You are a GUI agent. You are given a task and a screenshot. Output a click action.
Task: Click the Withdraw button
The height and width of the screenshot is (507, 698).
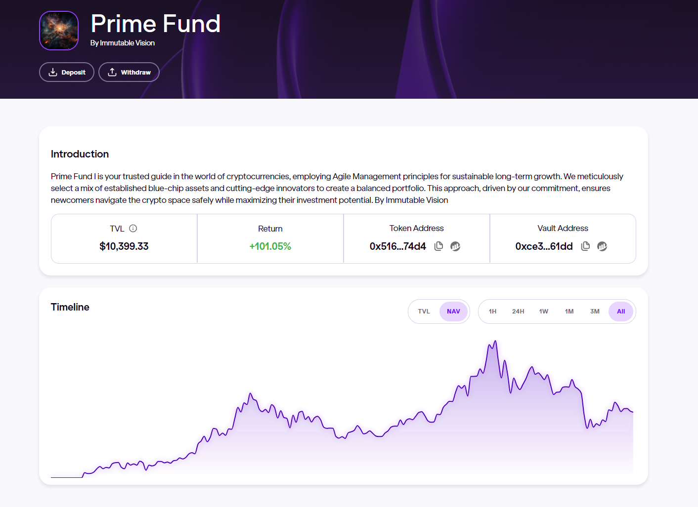tap(129, 72)
